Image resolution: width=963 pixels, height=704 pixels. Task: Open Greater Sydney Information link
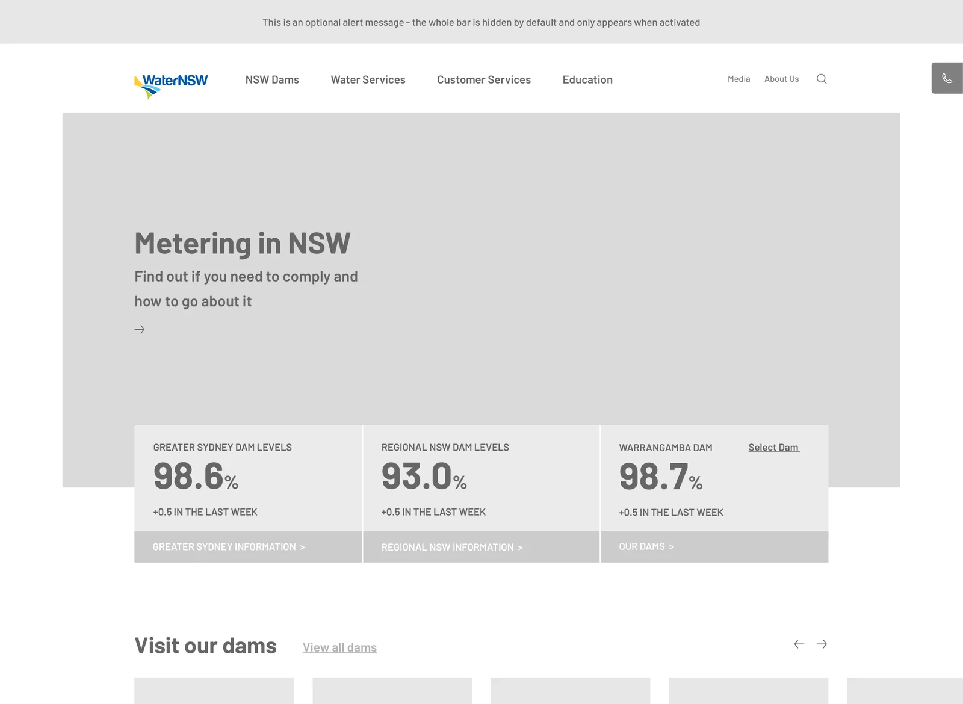pos(229,547)
